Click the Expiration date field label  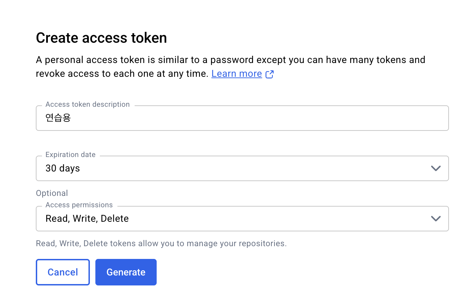point(71,155)
